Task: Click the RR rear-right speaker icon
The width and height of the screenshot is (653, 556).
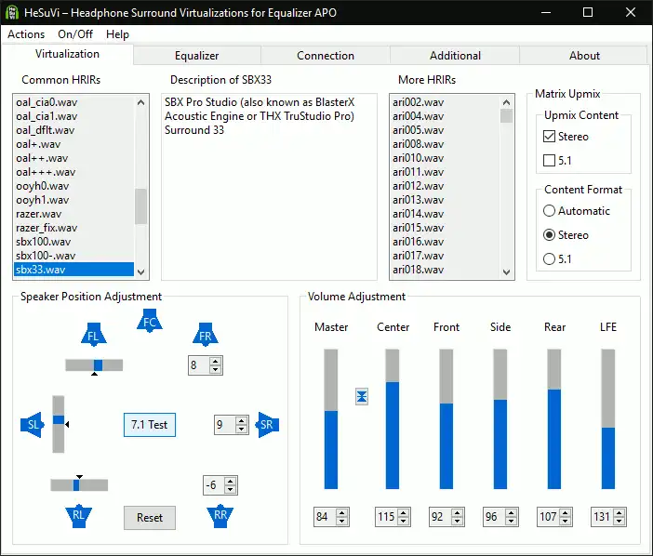Action: pyautogui.click(x=220, y=516)
